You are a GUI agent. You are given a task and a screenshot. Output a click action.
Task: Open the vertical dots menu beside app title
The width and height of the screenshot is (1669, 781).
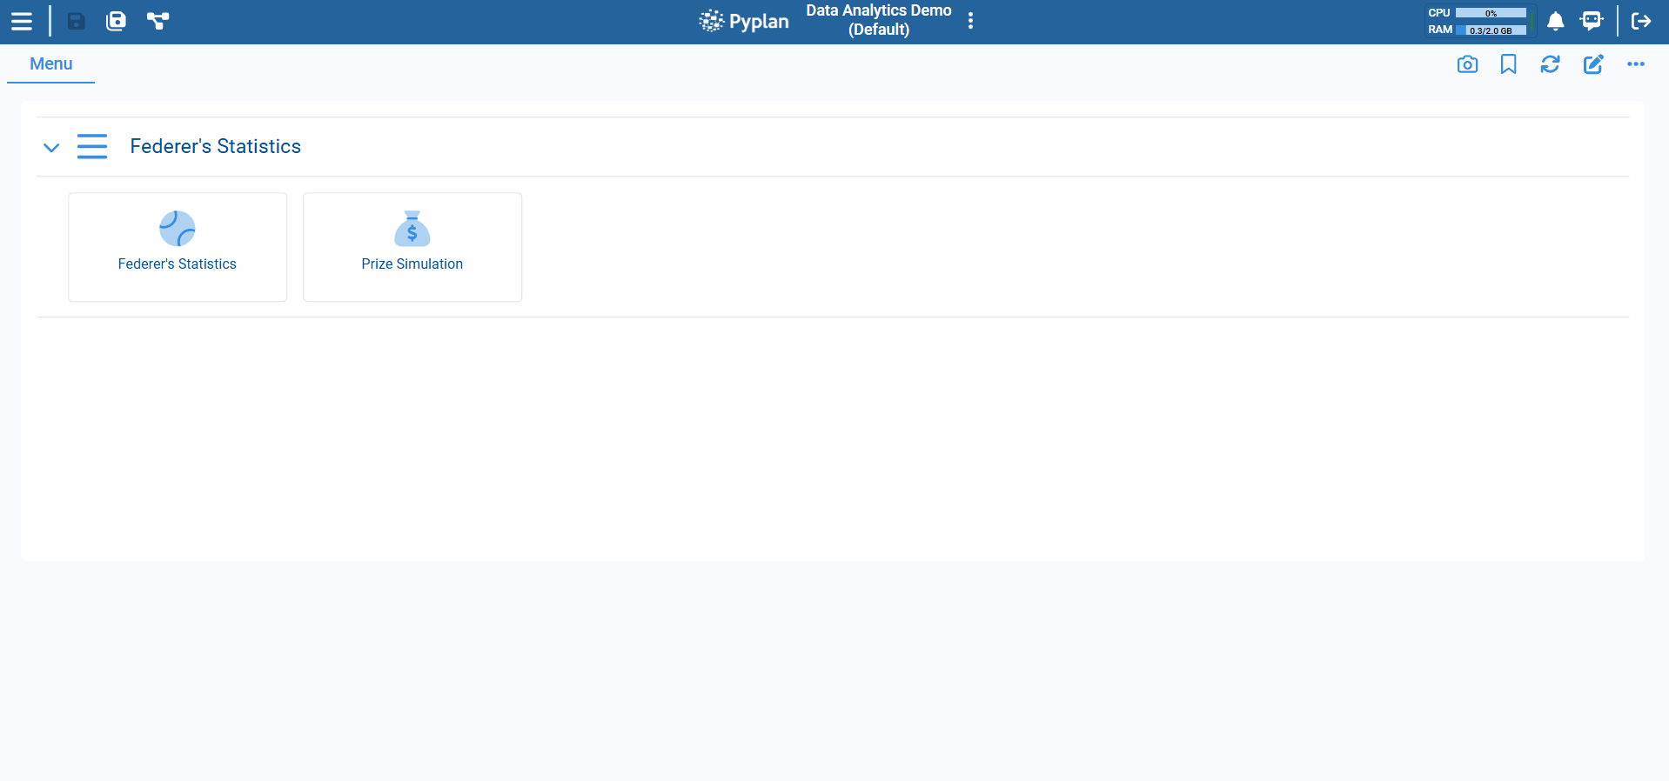coord(970,21)
